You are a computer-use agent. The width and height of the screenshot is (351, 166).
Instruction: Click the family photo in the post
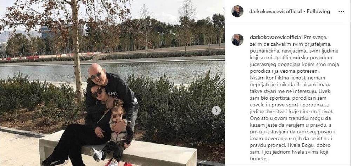[x=112, y=83]
